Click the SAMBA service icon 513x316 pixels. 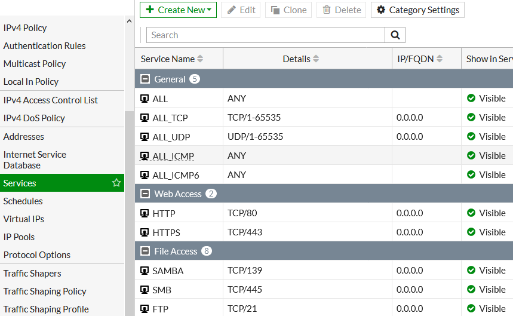(x=145, y=271)
